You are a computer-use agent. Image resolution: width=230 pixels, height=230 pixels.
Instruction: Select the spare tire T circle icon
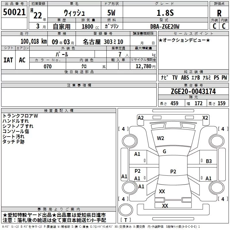tap(126, 210)
